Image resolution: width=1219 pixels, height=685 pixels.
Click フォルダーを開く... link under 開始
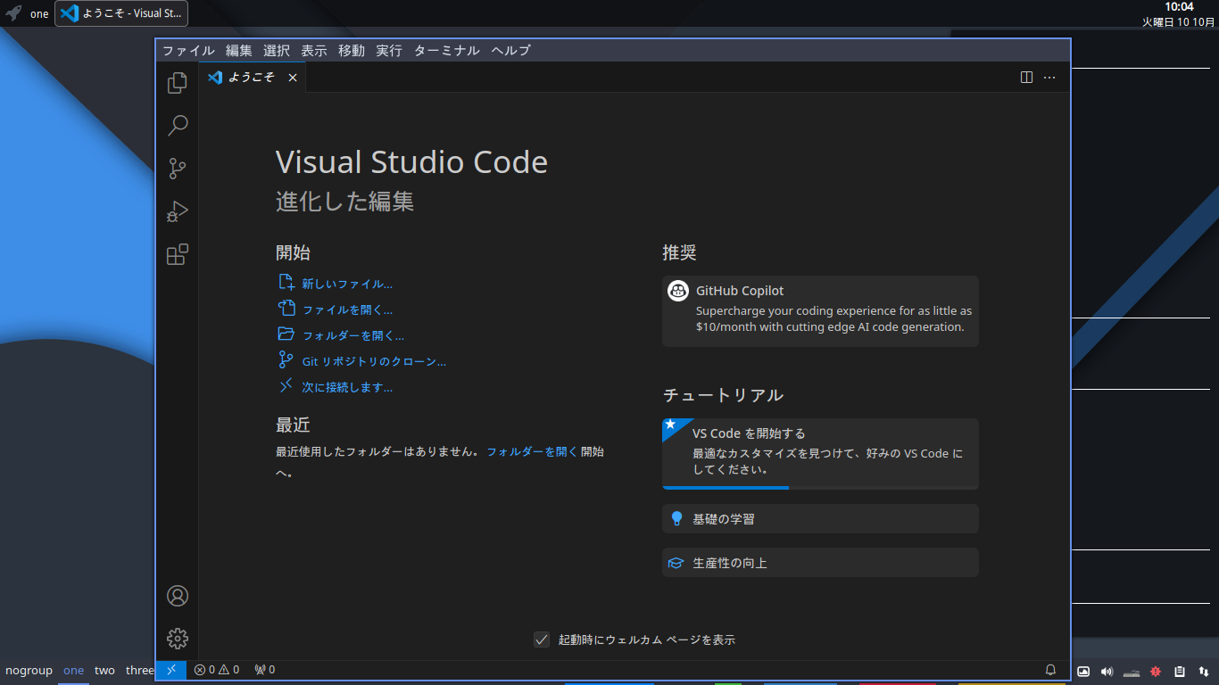click(353, 335)
